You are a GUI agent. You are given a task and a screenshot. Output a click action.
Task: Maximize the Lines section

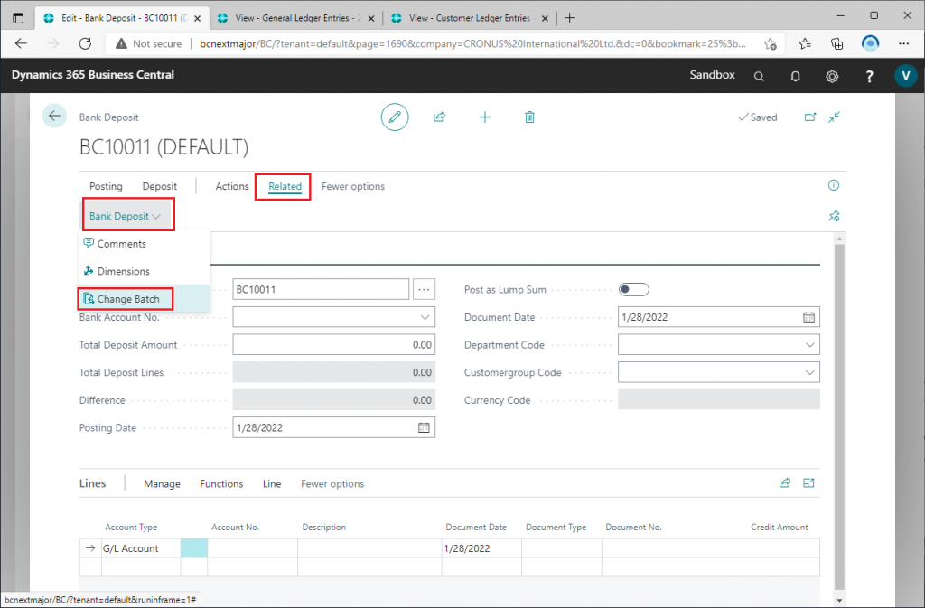(808, 483)
